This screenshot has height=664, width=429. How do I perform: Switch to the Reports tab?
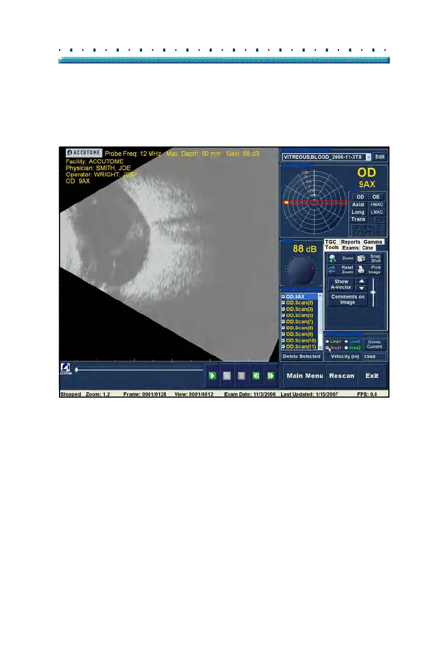point(351,242)
